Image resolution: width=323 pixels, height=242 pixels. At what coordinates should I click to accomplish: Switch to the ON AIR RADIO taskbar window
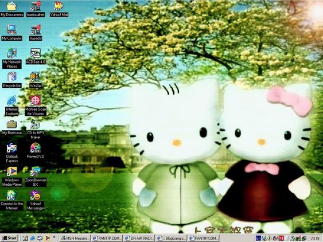[x=139, y=239]
